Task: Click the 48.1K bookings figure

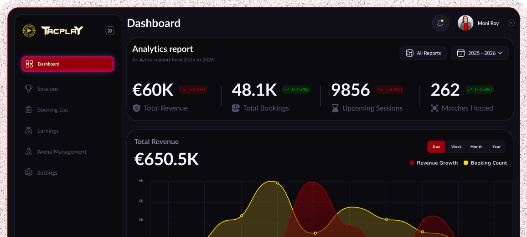Action: (x=254, y=90)
